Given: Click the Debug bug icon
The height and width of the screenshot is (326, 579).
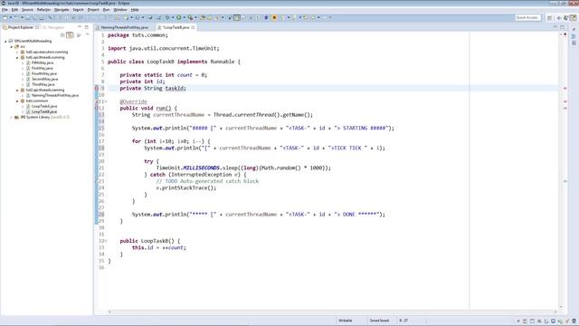Looking at the screenshot, I should (167, 17).
